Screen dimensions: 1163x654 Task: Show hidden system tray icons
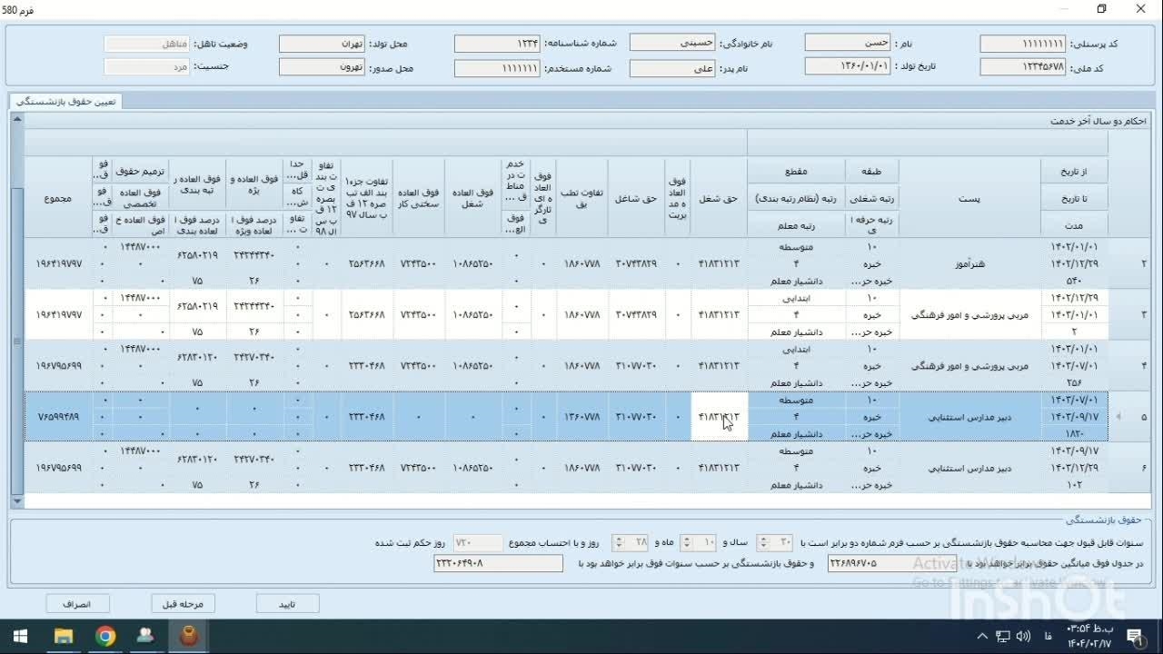[981, 636]
